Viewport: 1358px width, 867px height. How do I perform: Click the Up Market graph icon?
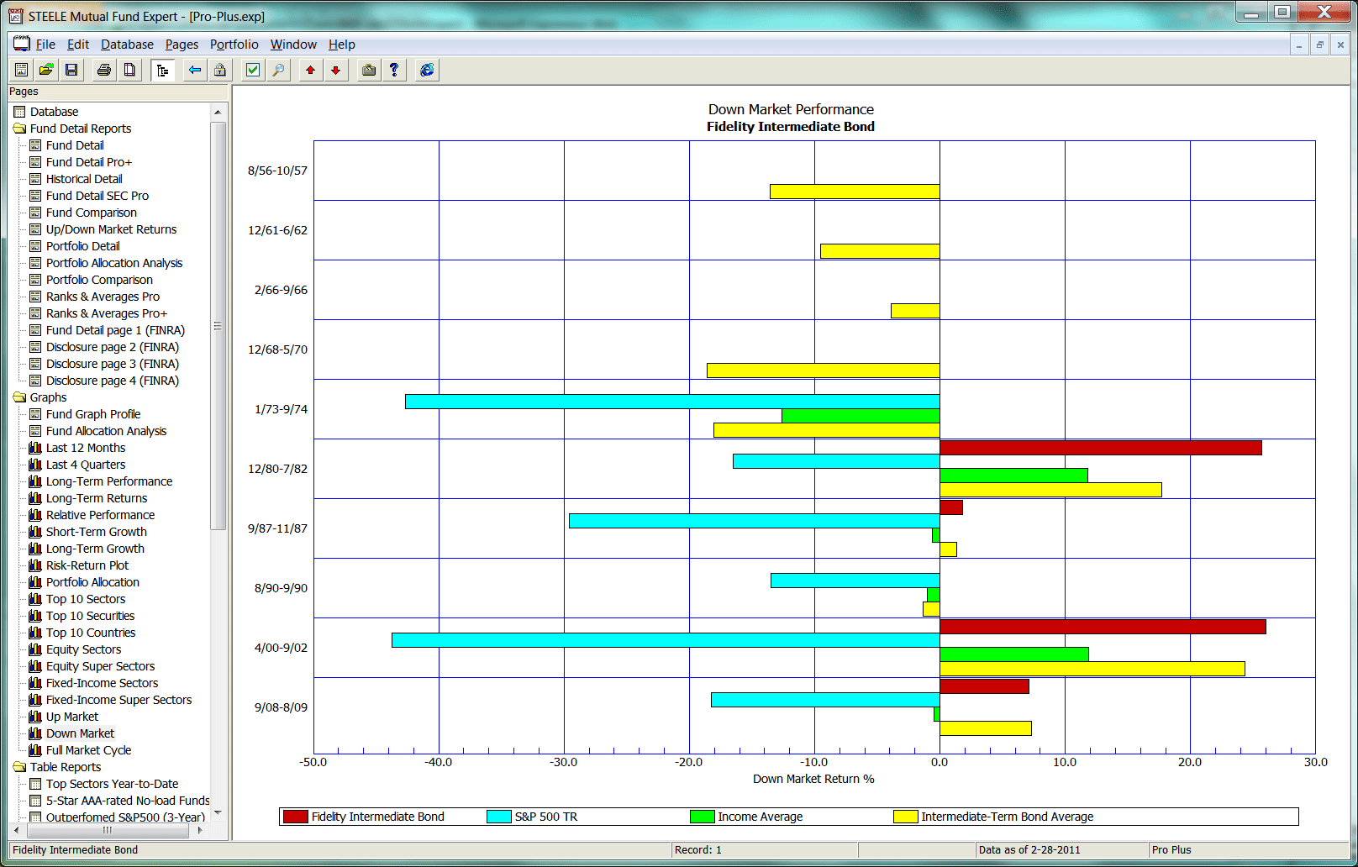35,717
